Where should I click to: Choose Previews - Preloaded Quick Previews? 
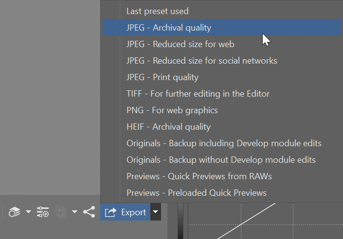click(x=222, y=193)
